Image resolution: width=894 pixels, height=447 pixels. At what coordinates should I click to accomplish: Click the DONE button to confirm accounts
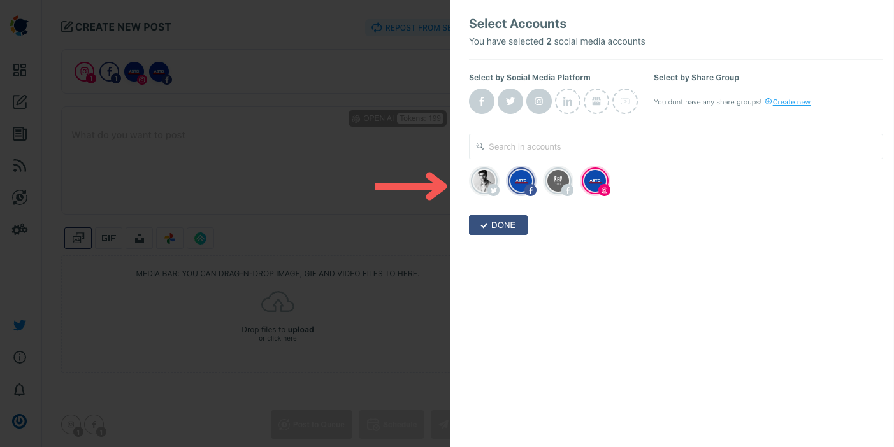pos(498,225)
